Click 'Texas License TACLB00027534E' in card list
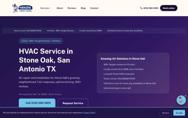This screenshot has height=118, width=188. 119,79
